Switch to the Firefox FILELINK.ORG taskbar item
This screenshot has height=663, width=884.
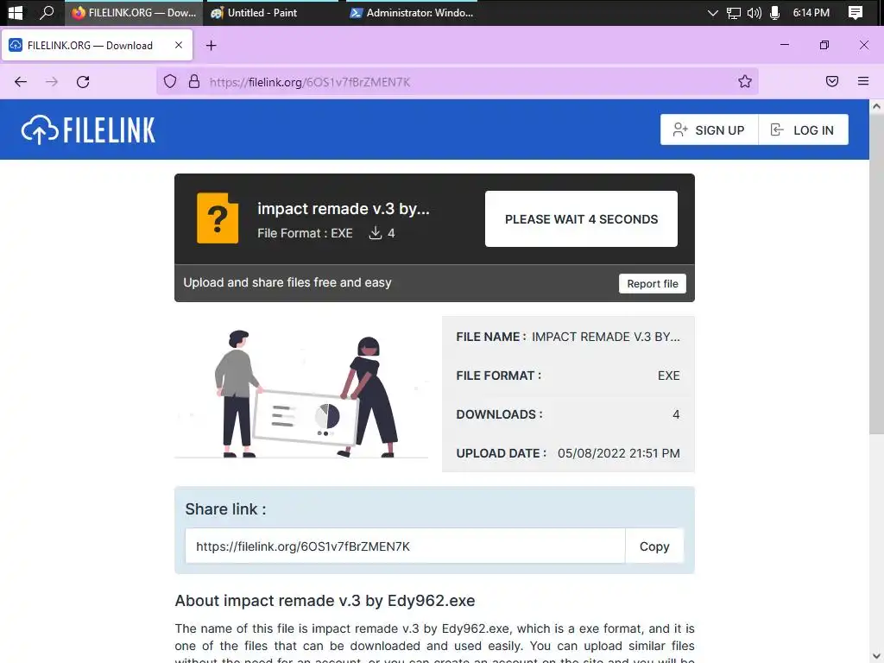[x=134, y=12]
